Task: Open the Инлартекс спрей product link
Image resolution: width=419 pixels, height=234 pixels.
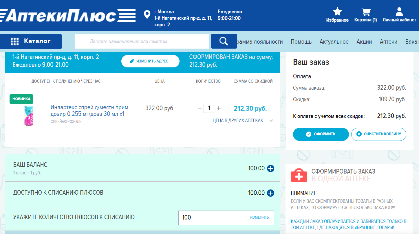Action: click(89, 111)
